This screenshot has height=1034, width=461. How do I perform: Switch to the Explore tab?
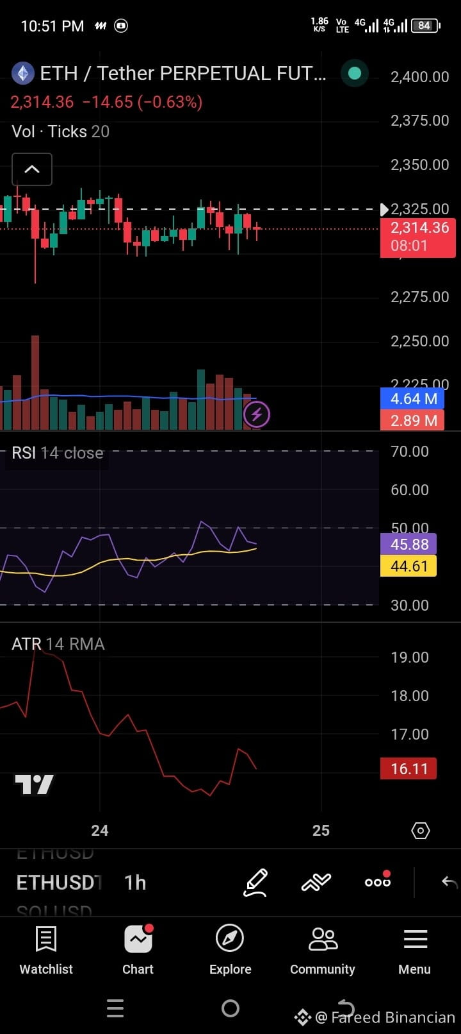[x=230, y=951]
